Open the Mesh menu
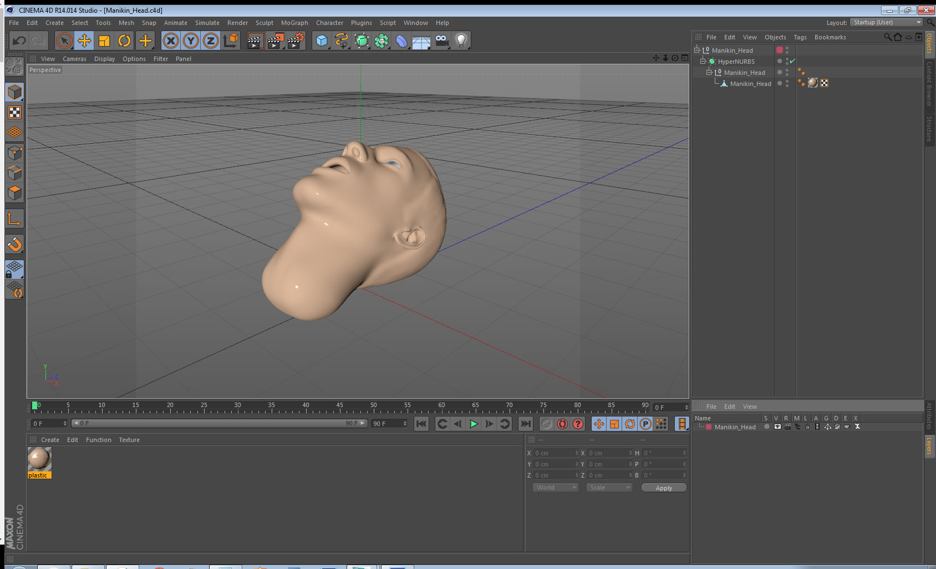Viewport: 936px width, 569px height. tap(126, 23)
